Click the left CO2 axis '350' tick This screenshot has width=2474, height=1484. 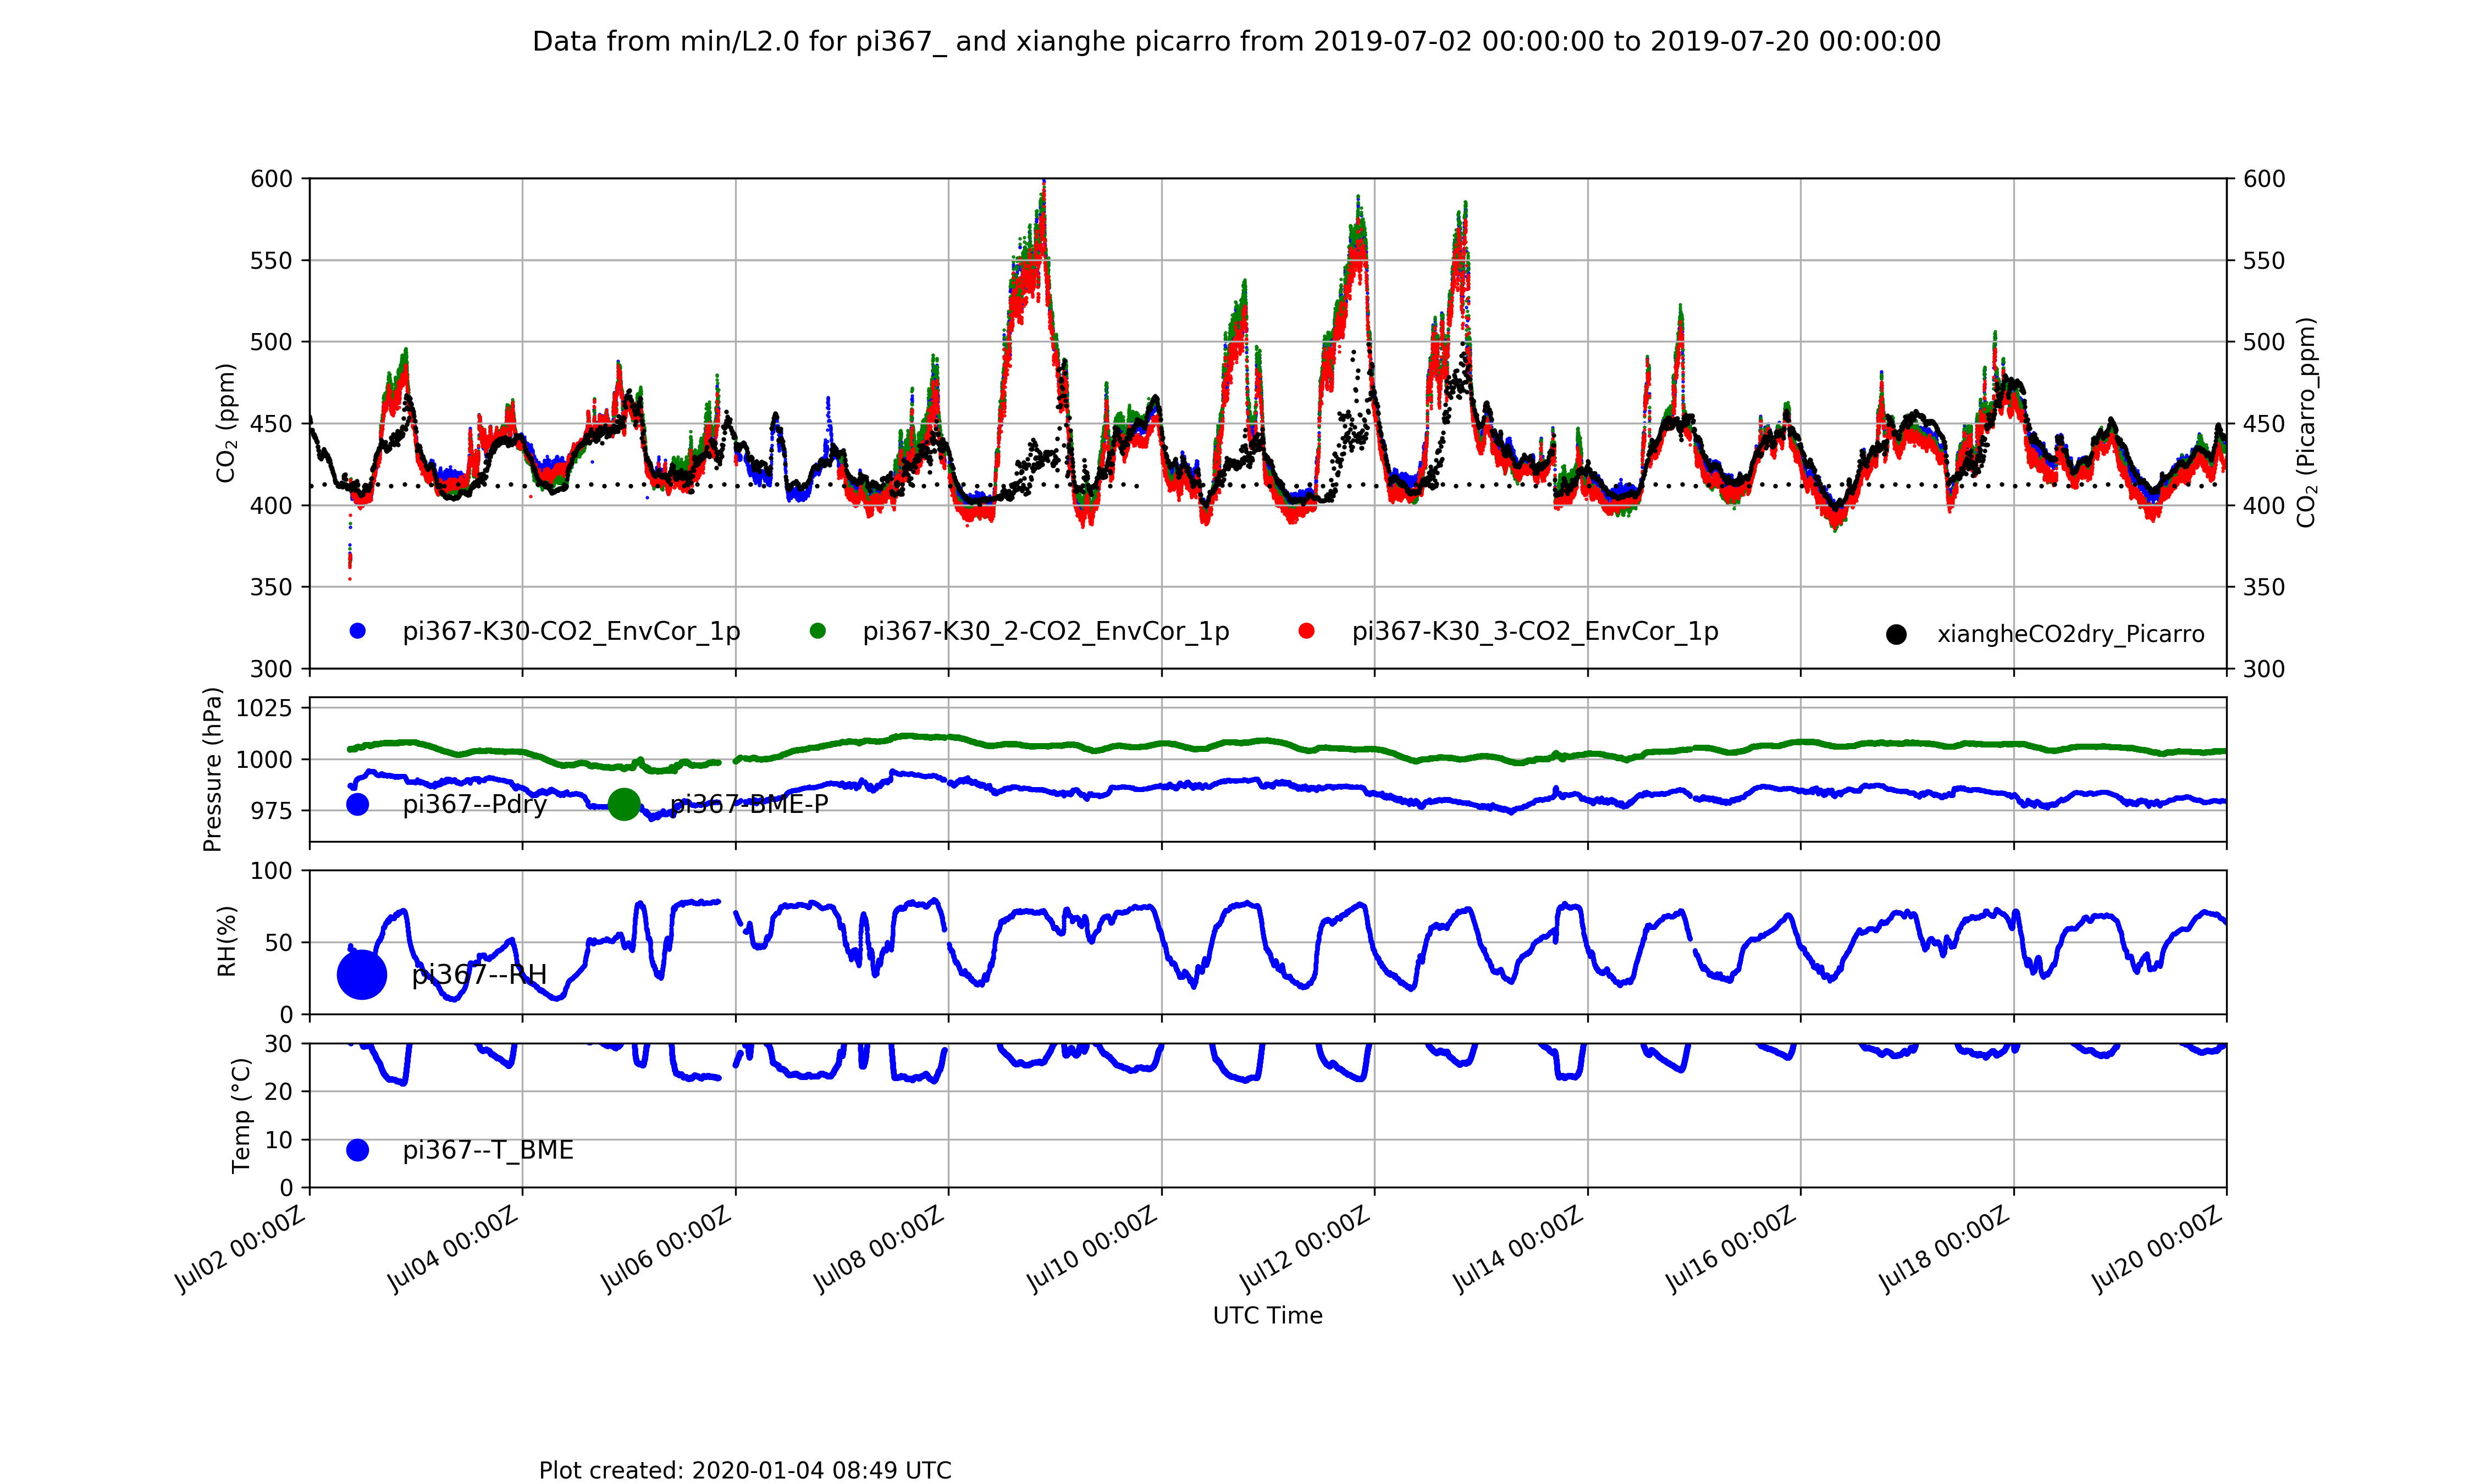click(271, 587)
